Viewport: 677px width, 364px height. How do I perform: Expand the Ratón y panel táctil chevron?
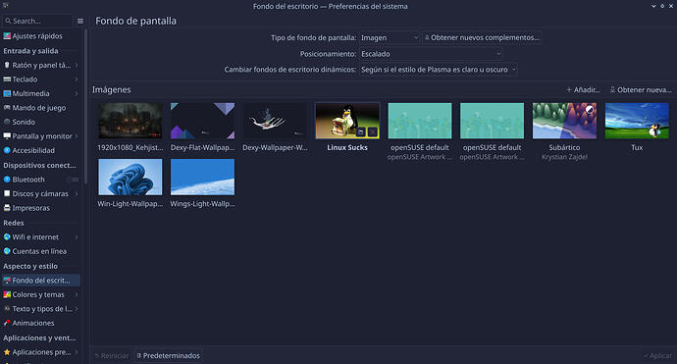[x=77, y=65]
